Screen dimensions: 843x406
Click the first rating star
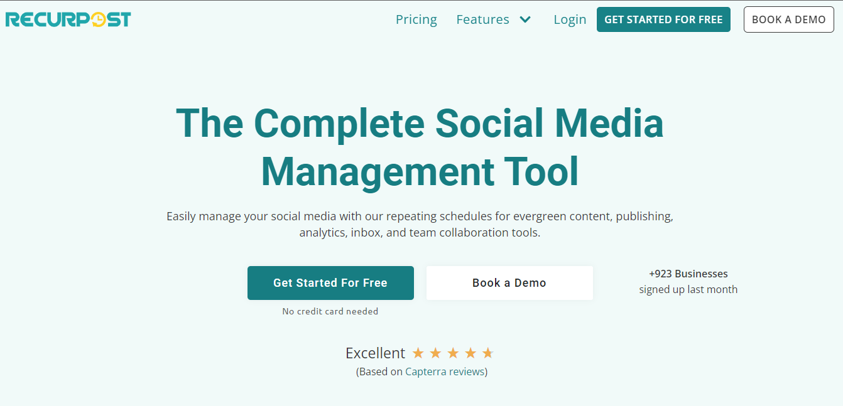point(418,353)
